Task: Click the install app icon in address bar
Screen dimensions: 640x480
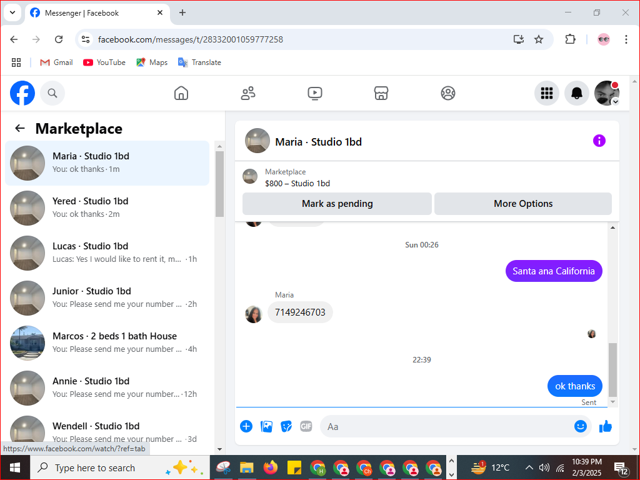Action: 518,39
